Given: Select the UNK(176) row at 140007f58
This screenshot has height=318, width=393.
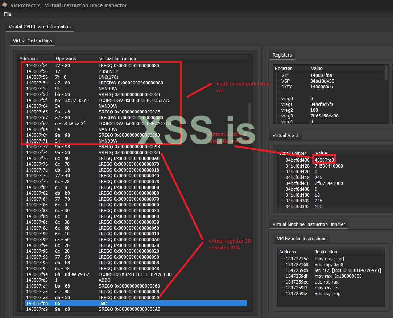Looking at the screenshot, I should tap(136, 77).
